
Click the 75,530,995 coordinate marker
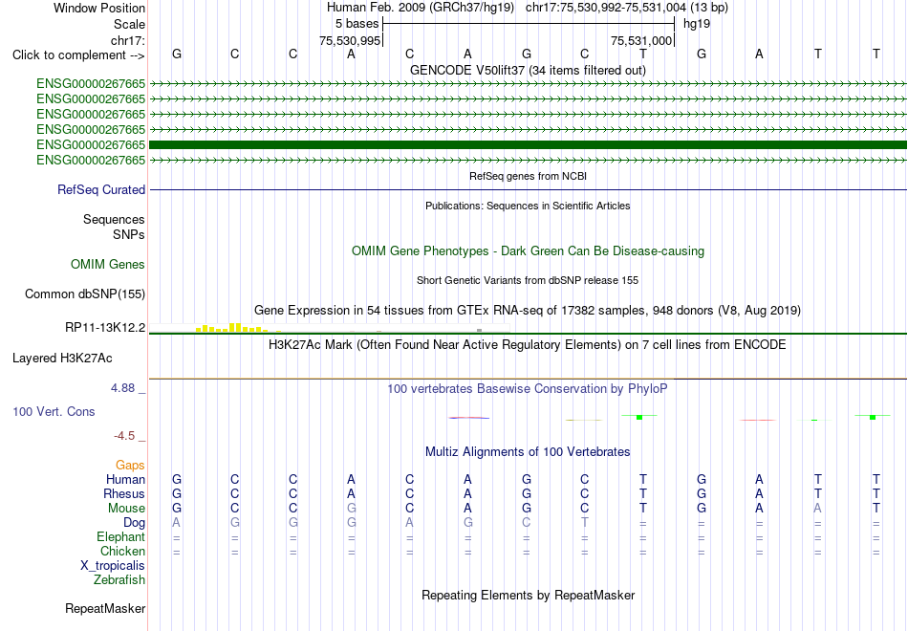(350, 40)
